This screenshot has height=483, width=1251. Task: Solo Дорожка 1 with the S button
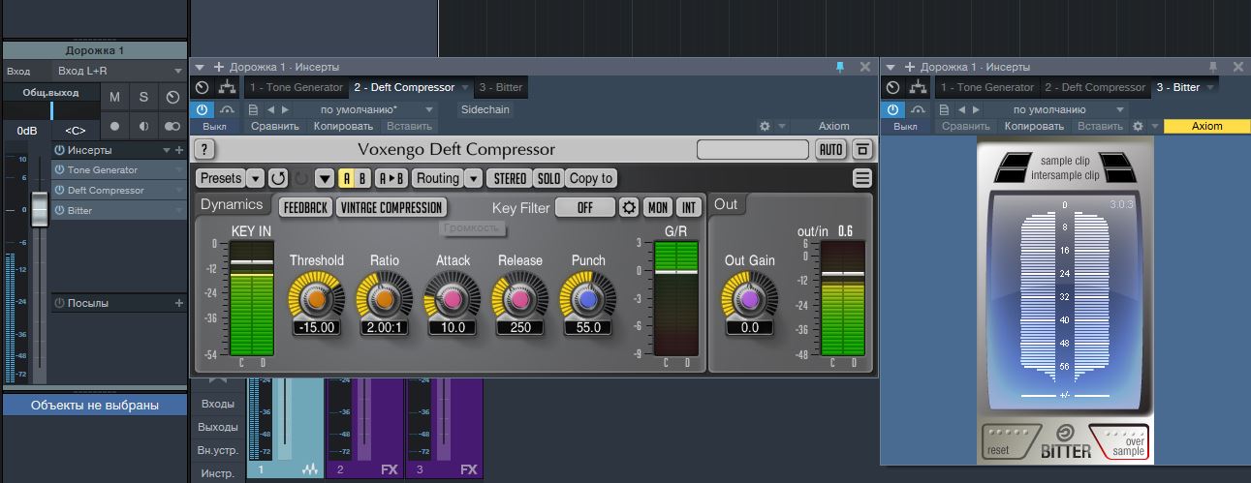pyautogui.click(x=143, y=97)
